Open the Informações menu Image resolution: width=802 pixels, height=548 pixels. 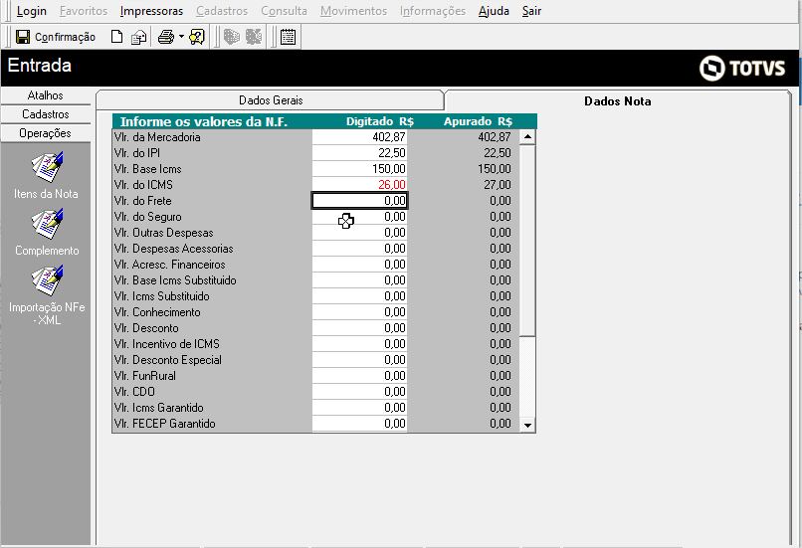pyautogui.click(x=433, y=11)
